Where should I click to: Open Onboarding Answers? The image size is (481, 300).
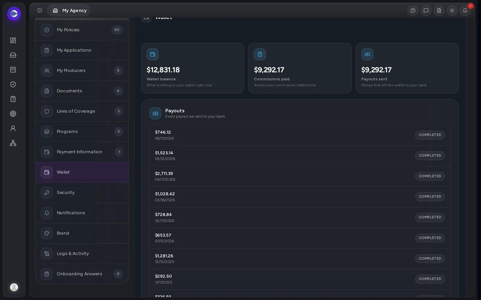pos(82,274)
